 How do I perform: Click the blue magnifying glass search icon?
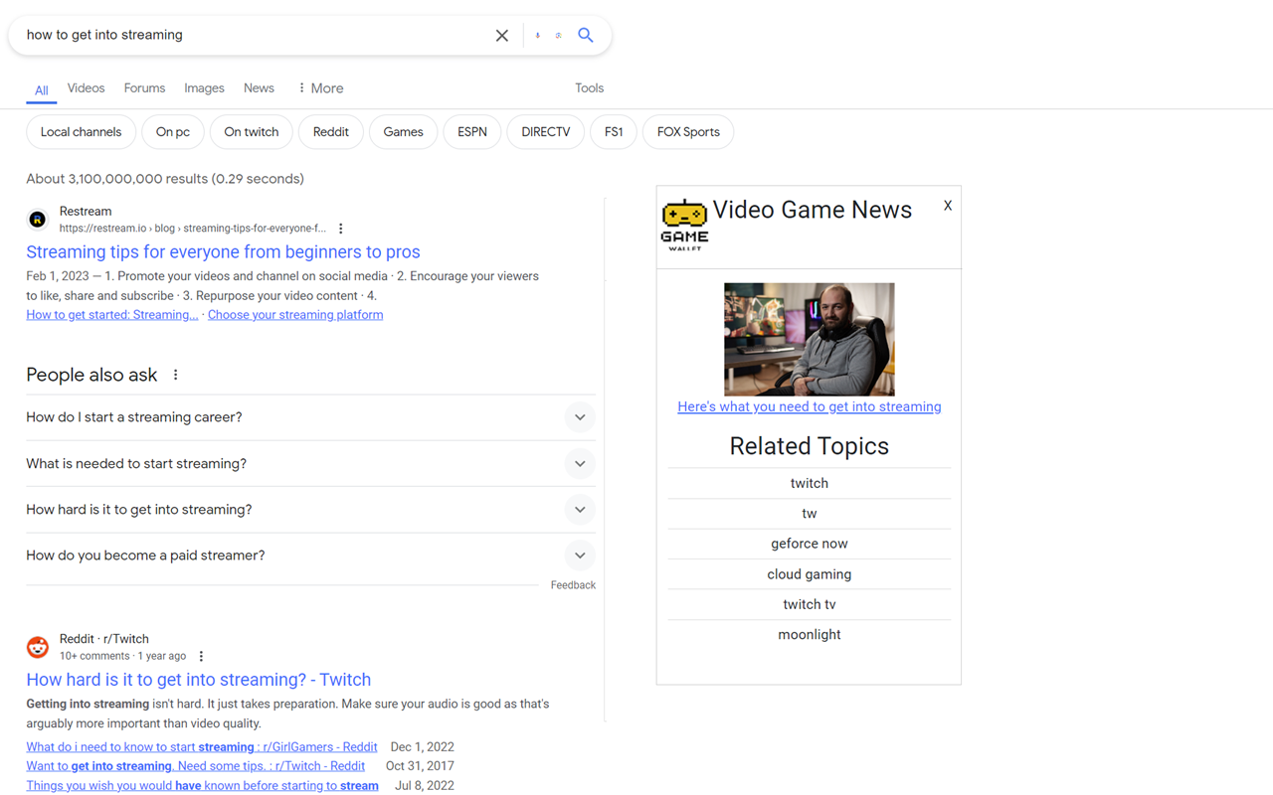[x=586, y=35]
